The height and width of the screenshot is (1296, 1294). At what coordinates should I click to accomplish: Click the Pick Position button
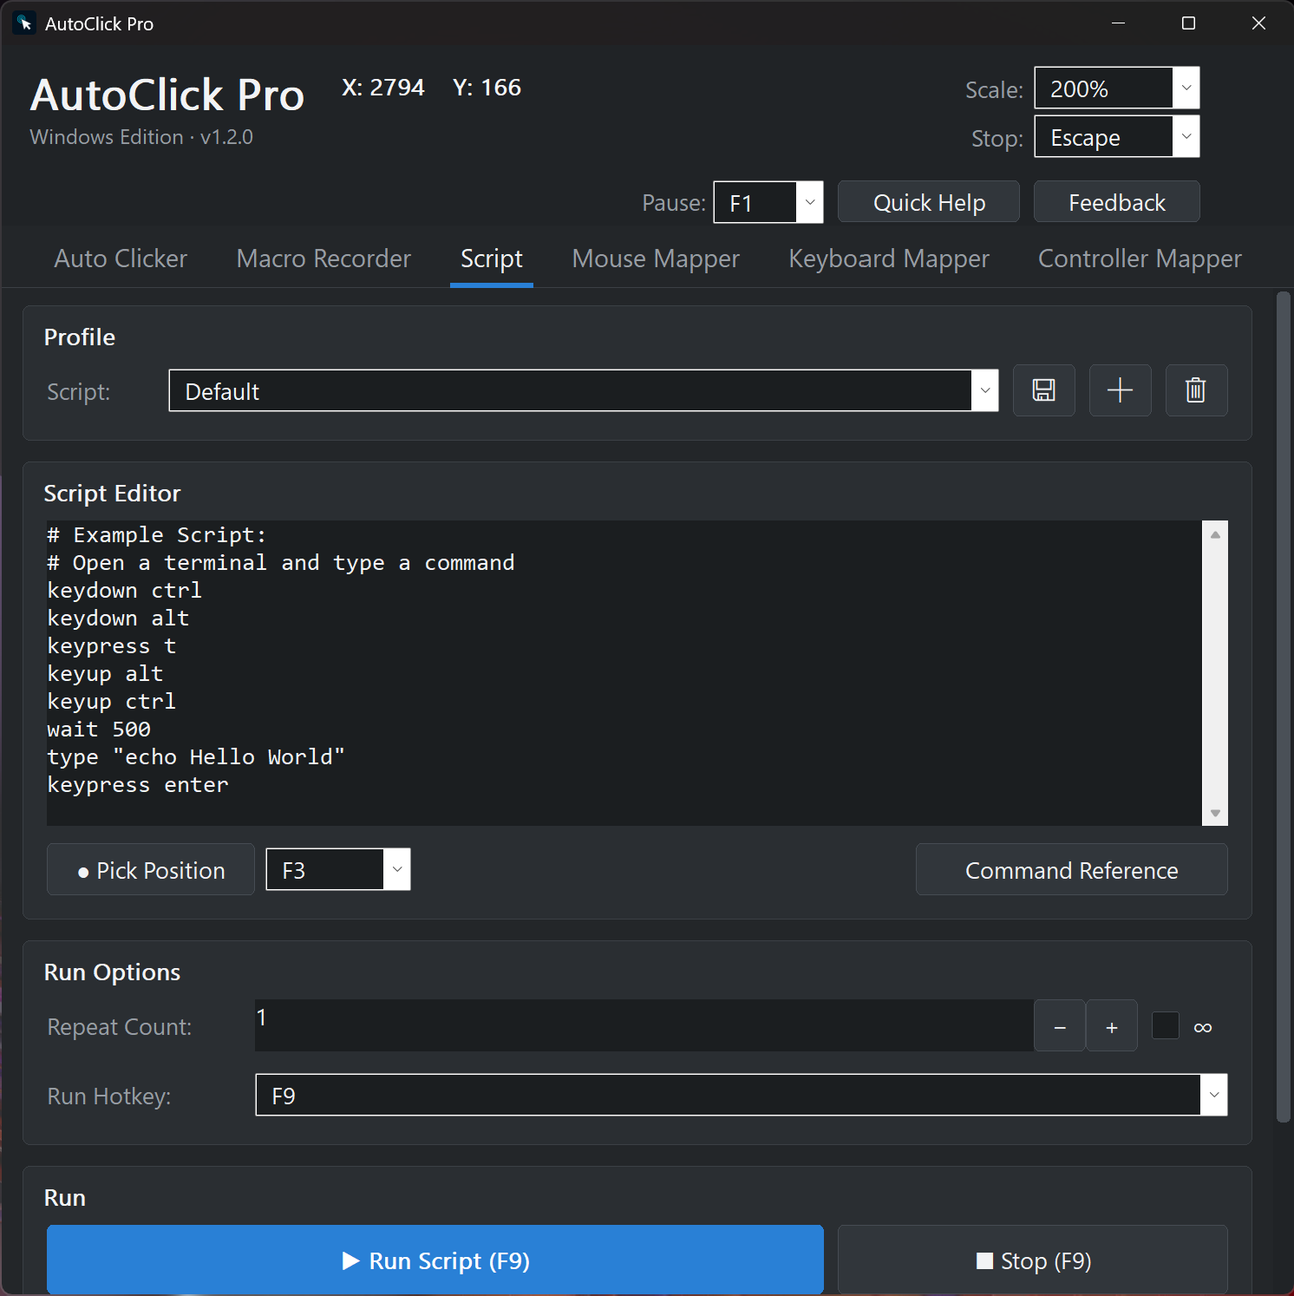click(x=151, y=869)
